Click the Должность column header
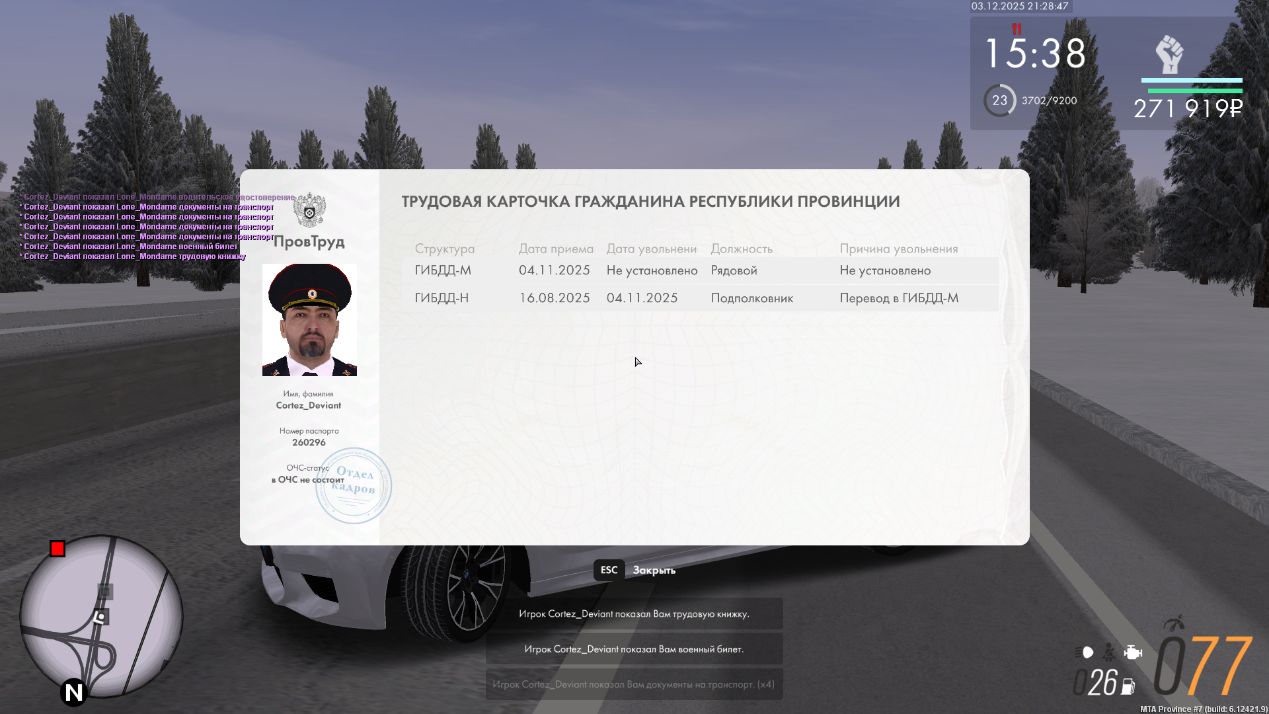The image size is (1269, 714). (x=742, y=249)
